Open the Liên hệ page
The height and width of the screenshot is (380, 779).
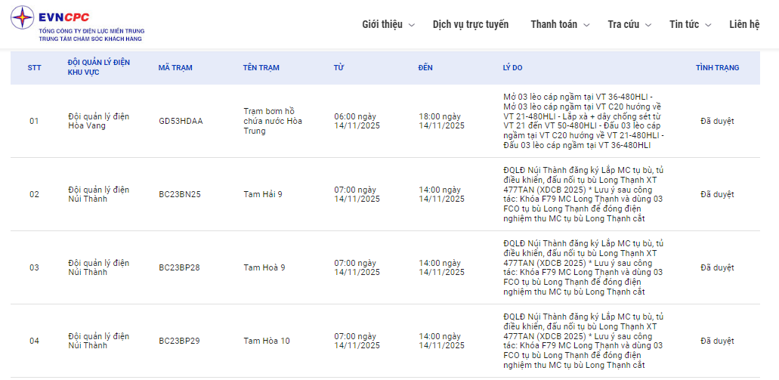pyautogui.click(x=744, y=24)
